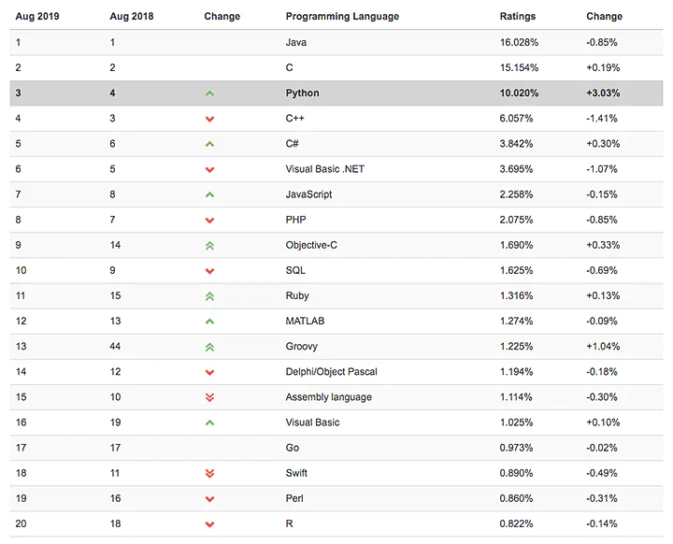Click the red down arrow beside C++
Image resolution: width=673 pixels, height=544 pixels.
click(x=209, y=119)
